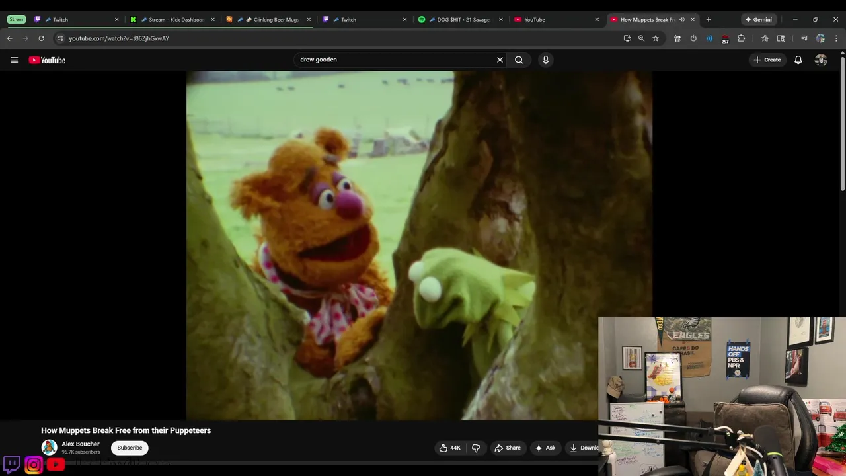Click the 96.7K subscribers text

(x=81, y=452)
